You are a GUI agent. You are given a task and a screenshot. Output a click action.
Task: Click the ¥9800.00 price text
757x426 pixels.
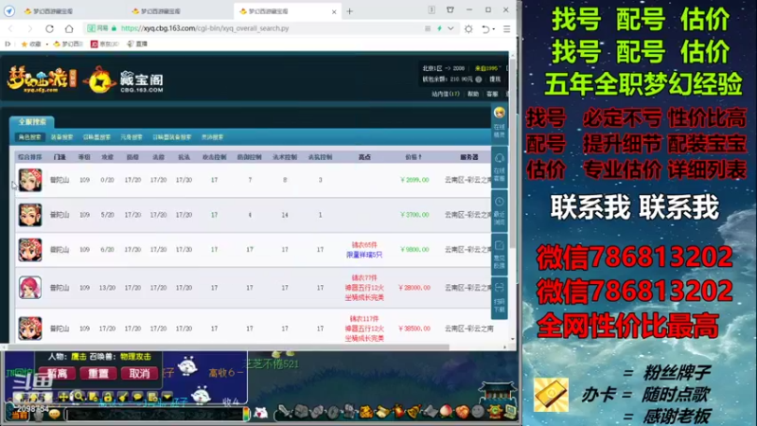tap(414, 250)
